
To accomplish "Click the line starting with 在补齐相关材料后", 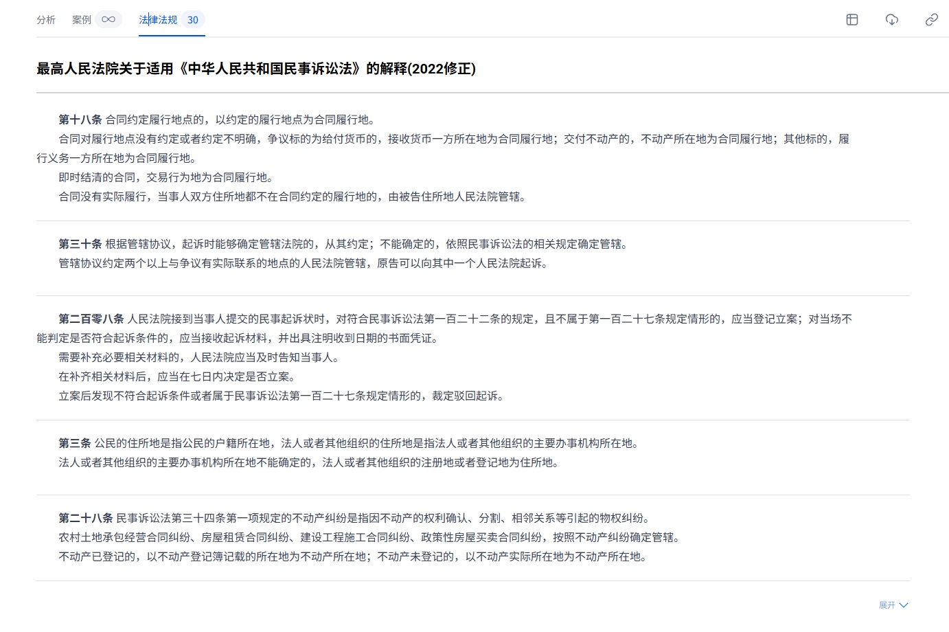I will tap(179, 376).
